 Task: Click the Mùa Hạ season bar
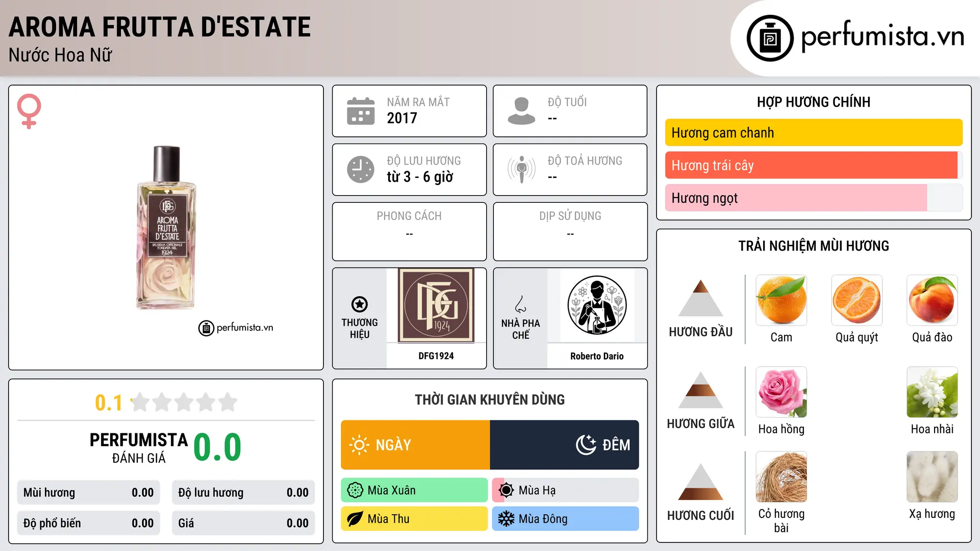(x=566, y=490)
